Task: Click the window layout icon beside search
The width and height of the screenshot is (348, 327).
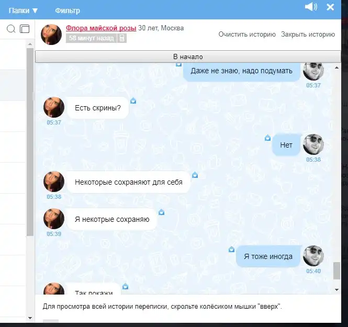Action: 25,29
